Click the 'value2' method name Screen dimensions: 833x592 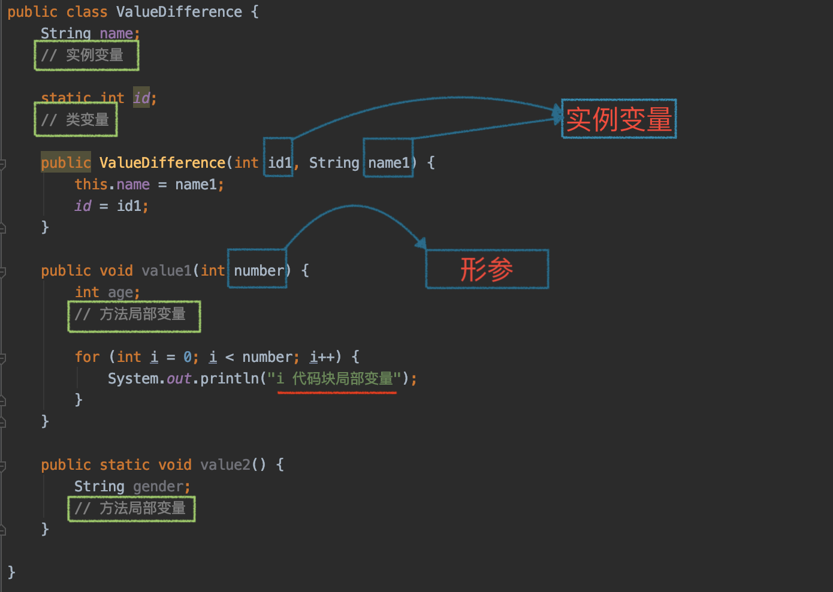click(x=225, y=465)
